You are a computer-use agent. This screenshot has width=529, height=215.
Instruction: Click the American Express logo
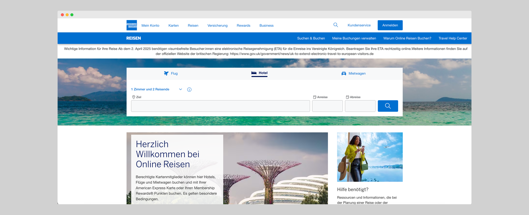(131, 25)
